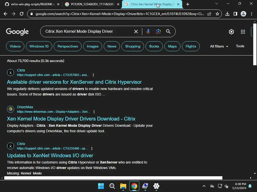This screenshot has width=257, height=192.
Task: Switch to Maps results
Action: point(172,46)
